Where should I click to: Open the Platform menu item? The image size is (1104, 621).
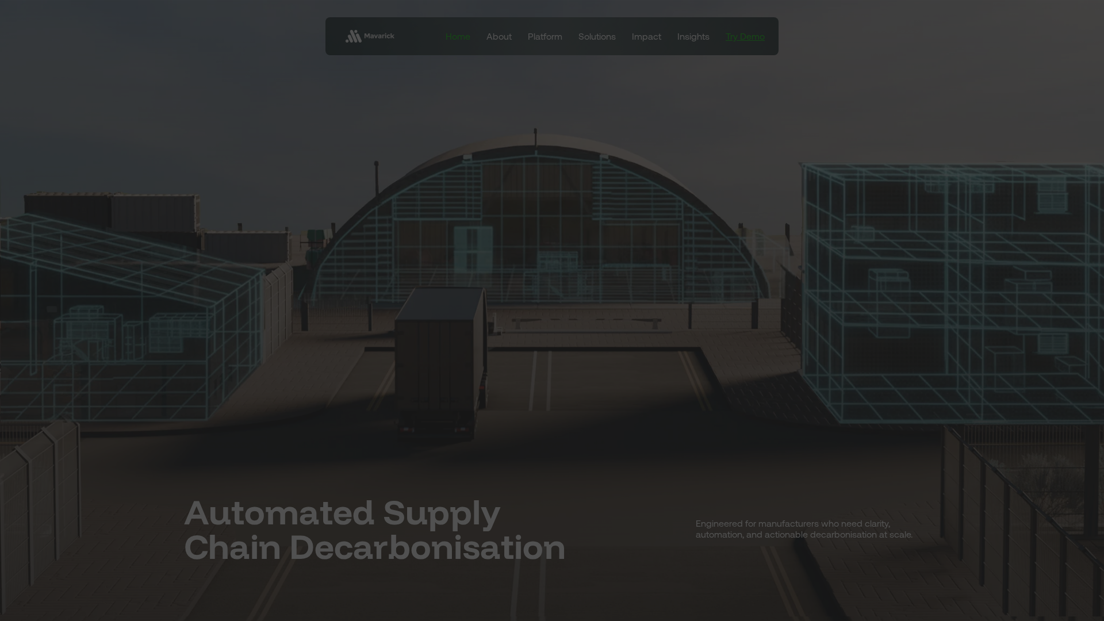545,37
